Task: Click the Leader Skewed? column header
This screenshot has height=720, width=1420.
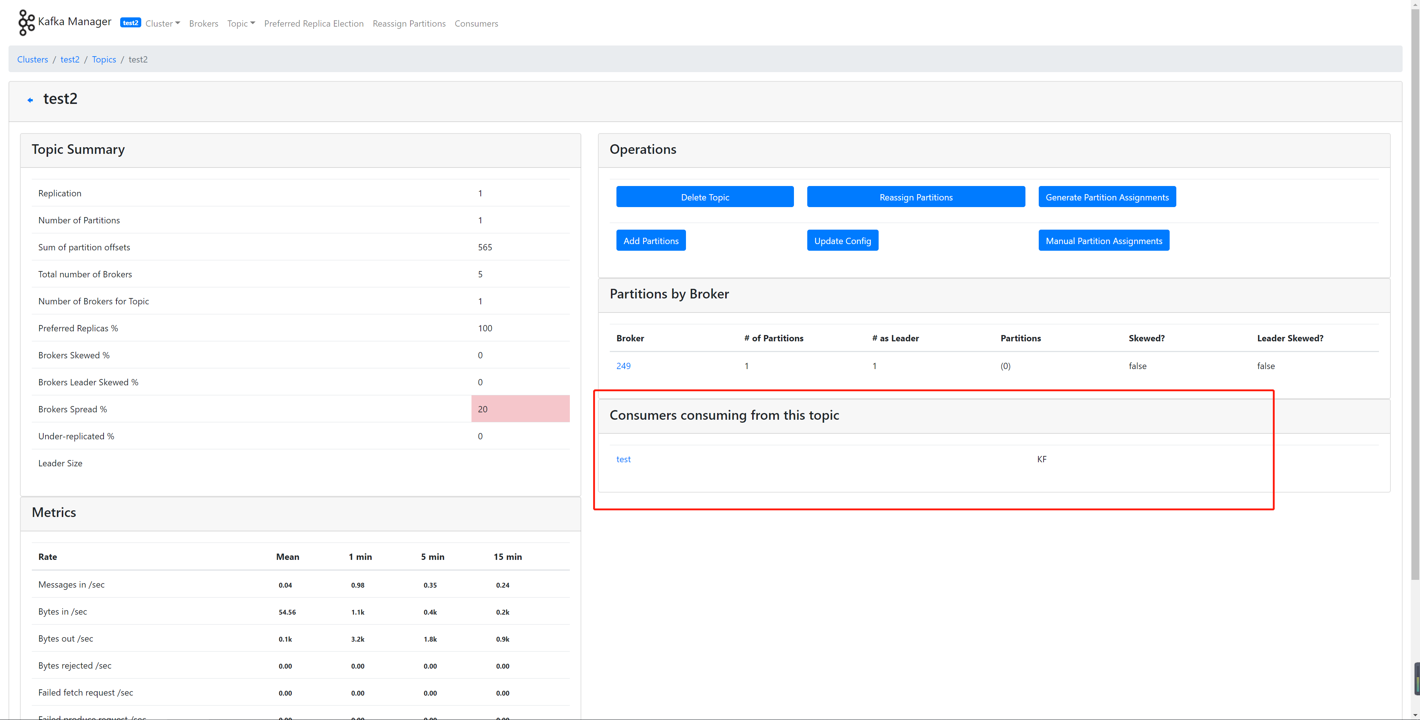Action: point(1290,338)
